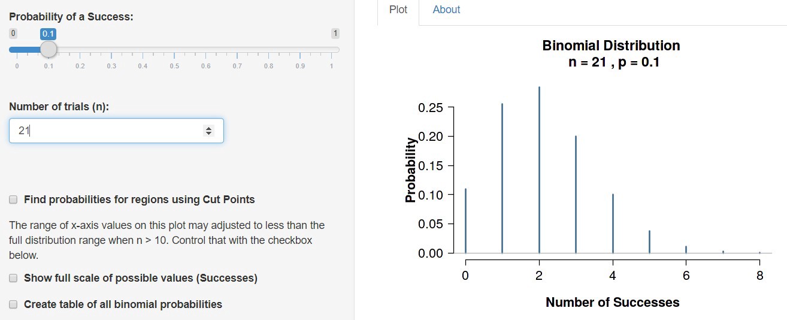
Task: Click the slider maximum label 1
Action: (335, 34)
